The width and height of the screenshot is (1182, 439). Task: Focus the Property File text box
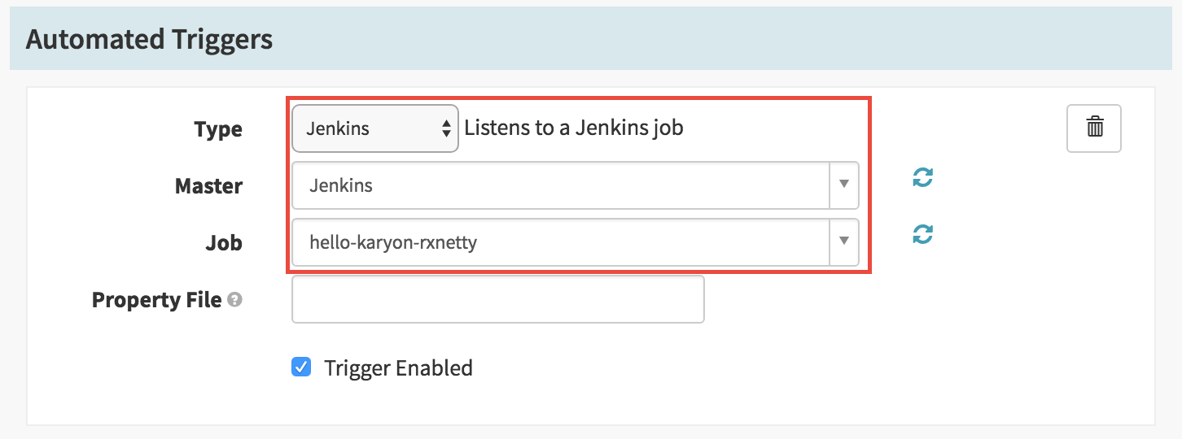point(497,299)
